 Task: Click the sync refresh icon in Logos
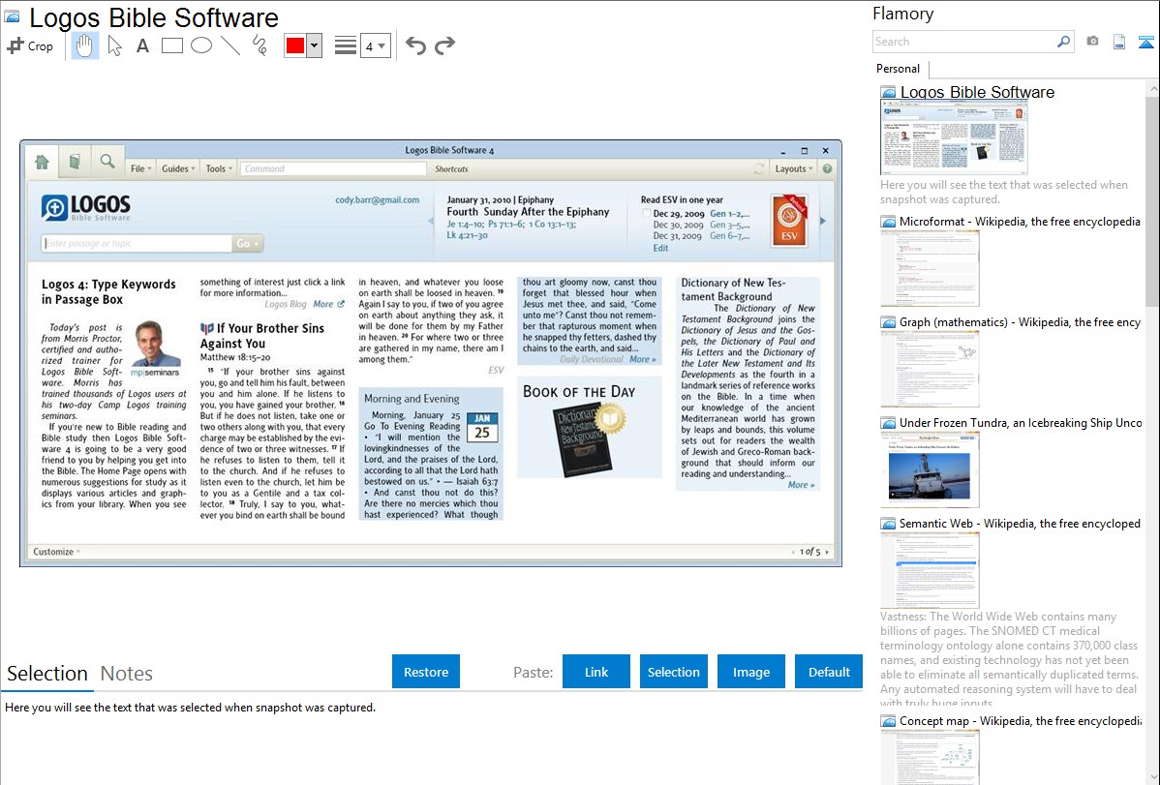pos(759,168)
